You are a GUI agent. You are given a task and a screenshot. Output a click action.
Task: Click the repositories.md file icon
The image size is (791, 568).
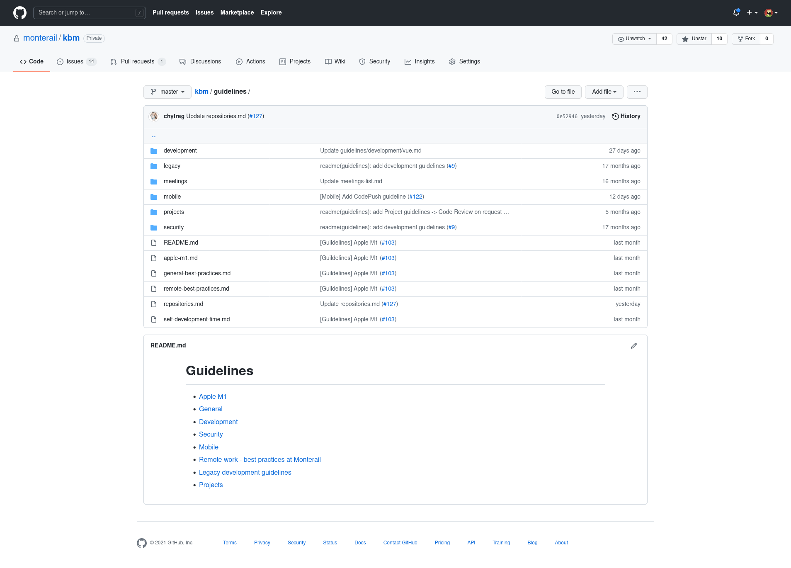[x=154, y=304]
